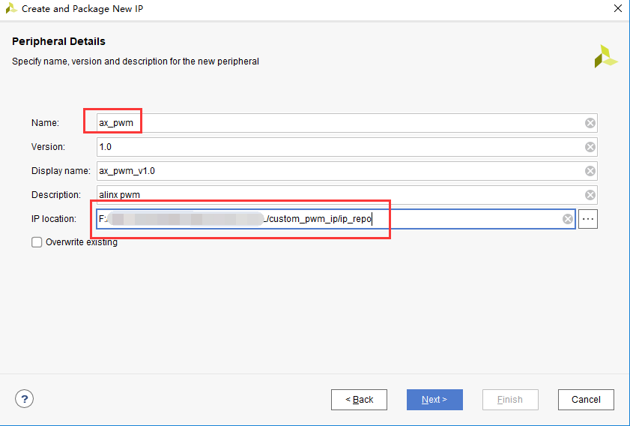Open help via the question mark icon

point(24,399)
